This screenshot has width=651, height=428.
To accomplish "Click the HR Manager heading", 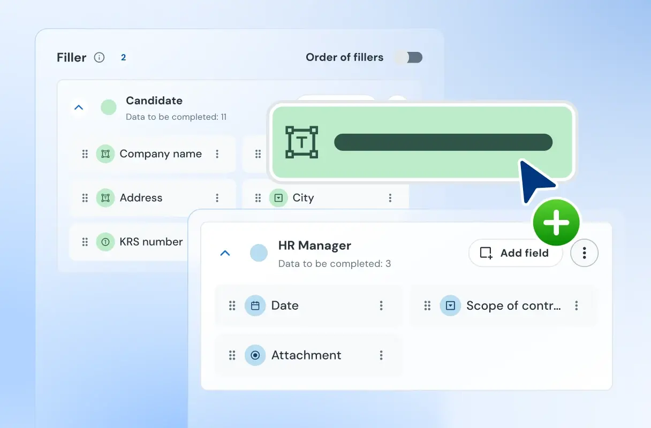I will click(315, 246).
